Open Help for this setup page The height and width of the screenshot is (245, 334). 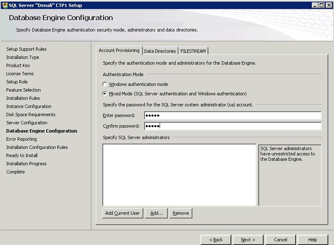[312, 240]
